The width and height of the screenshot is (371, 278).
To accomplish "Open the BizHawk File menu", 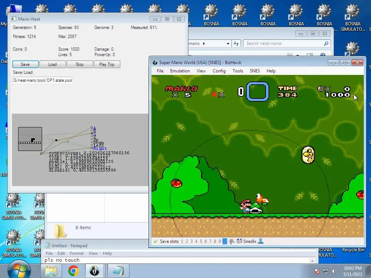I will [160, 71].
